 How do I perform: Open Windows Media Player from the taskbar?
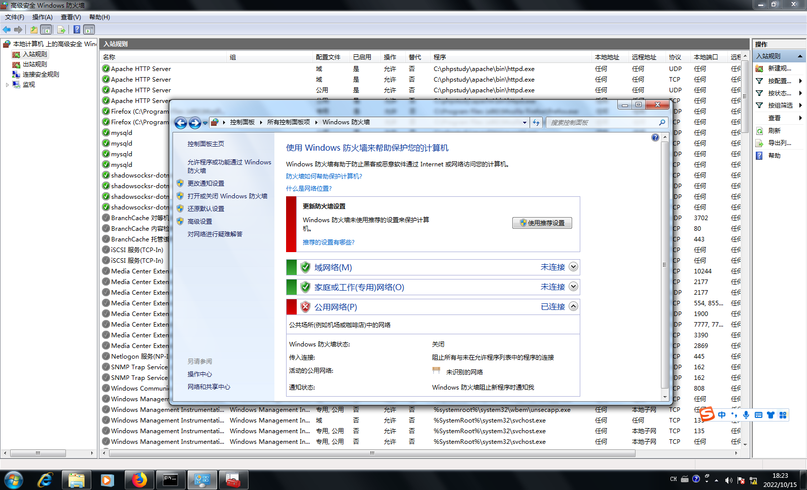click(108, 479)
